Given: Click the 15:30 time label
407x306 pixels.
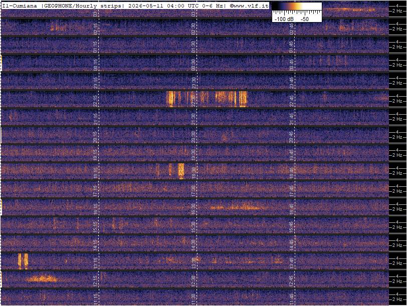Looking at the screenshot, I should tap(193, 227).
